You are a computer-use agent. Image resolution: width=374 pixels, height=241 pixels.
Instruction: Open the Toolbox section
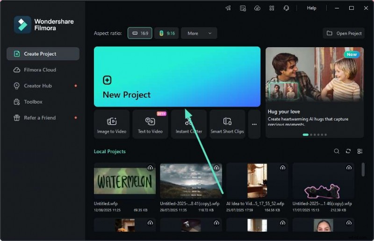[x=33, y=102]
